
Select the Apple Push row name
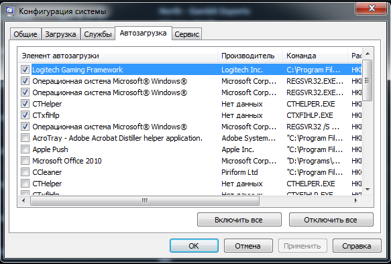pyautogui.click(x=50, y=149)
